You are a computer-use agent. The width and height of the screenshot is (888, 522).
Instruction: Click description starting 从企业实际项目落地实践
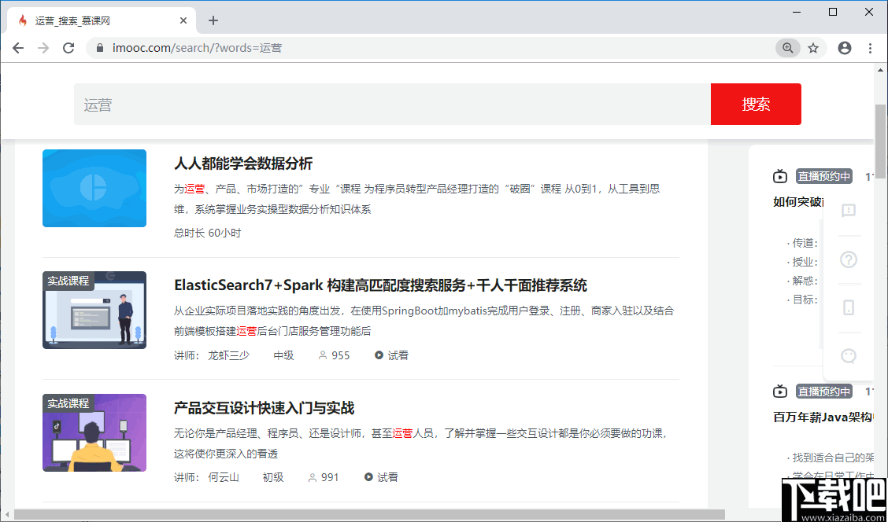click(424, 321)
